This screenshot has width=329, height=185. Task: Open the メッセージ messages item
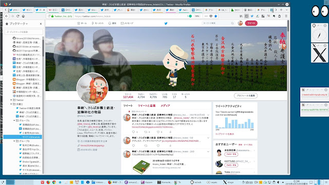[127, 23]
